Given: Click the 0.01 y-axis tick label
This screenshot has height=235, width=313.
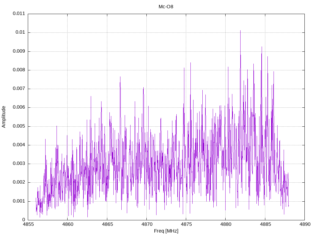Looking at the screenshot, I should tap(20, 32).
